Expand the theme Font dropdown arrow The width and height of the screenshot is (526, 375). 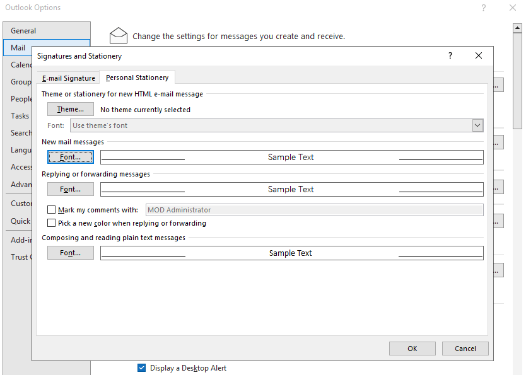point(477,125)
